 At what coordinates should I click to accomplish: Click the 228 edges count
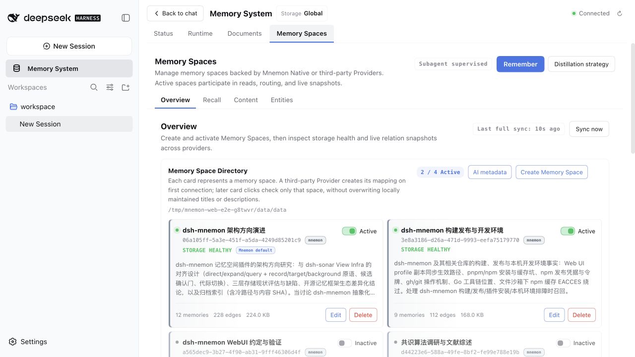pos(227,315)
